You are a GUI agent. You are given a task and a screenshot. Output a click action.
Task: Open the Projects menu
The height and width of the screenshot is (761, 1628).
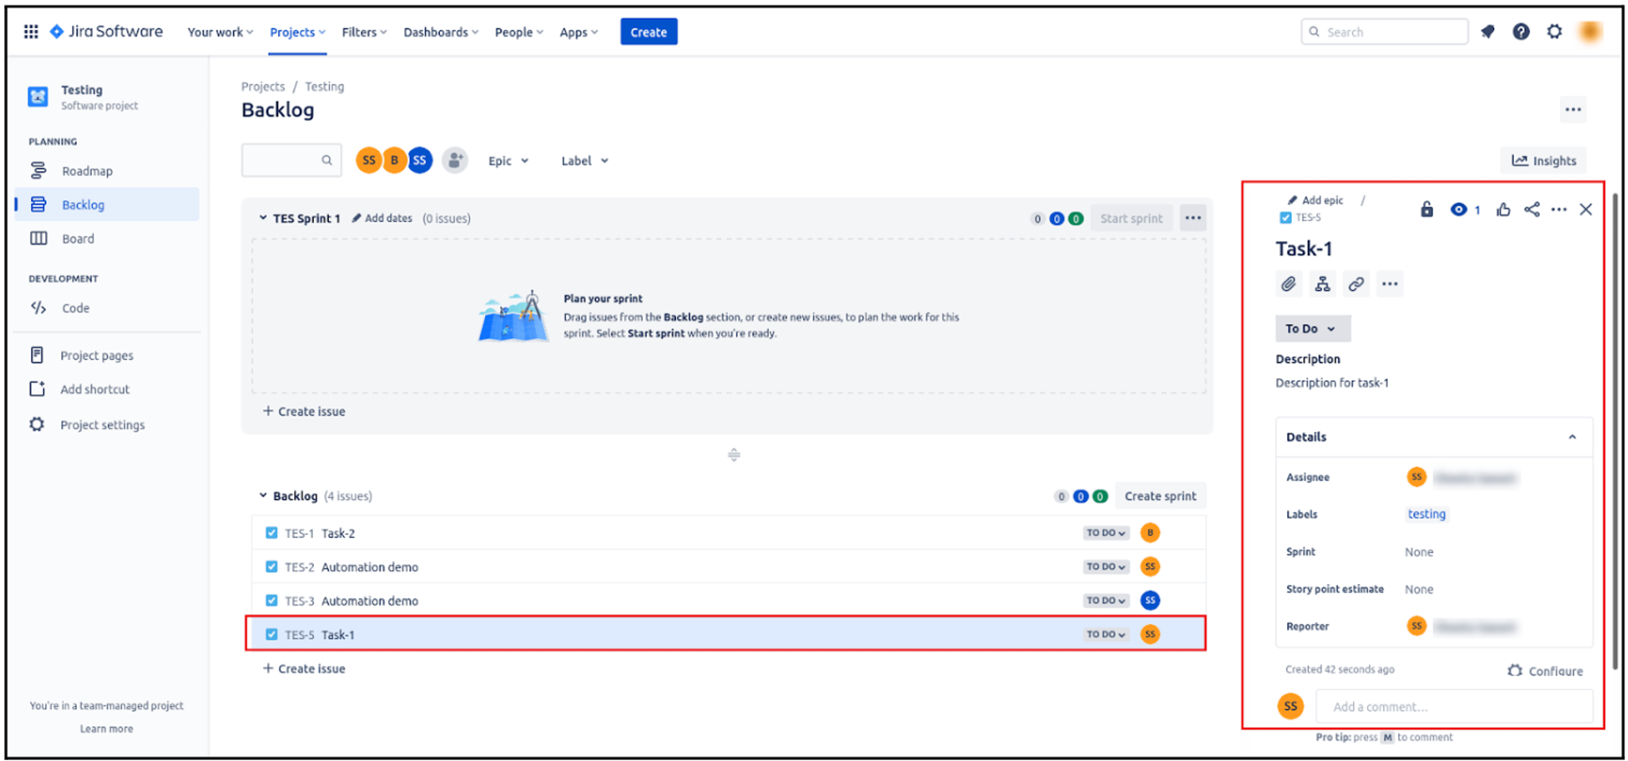point(297,32)
